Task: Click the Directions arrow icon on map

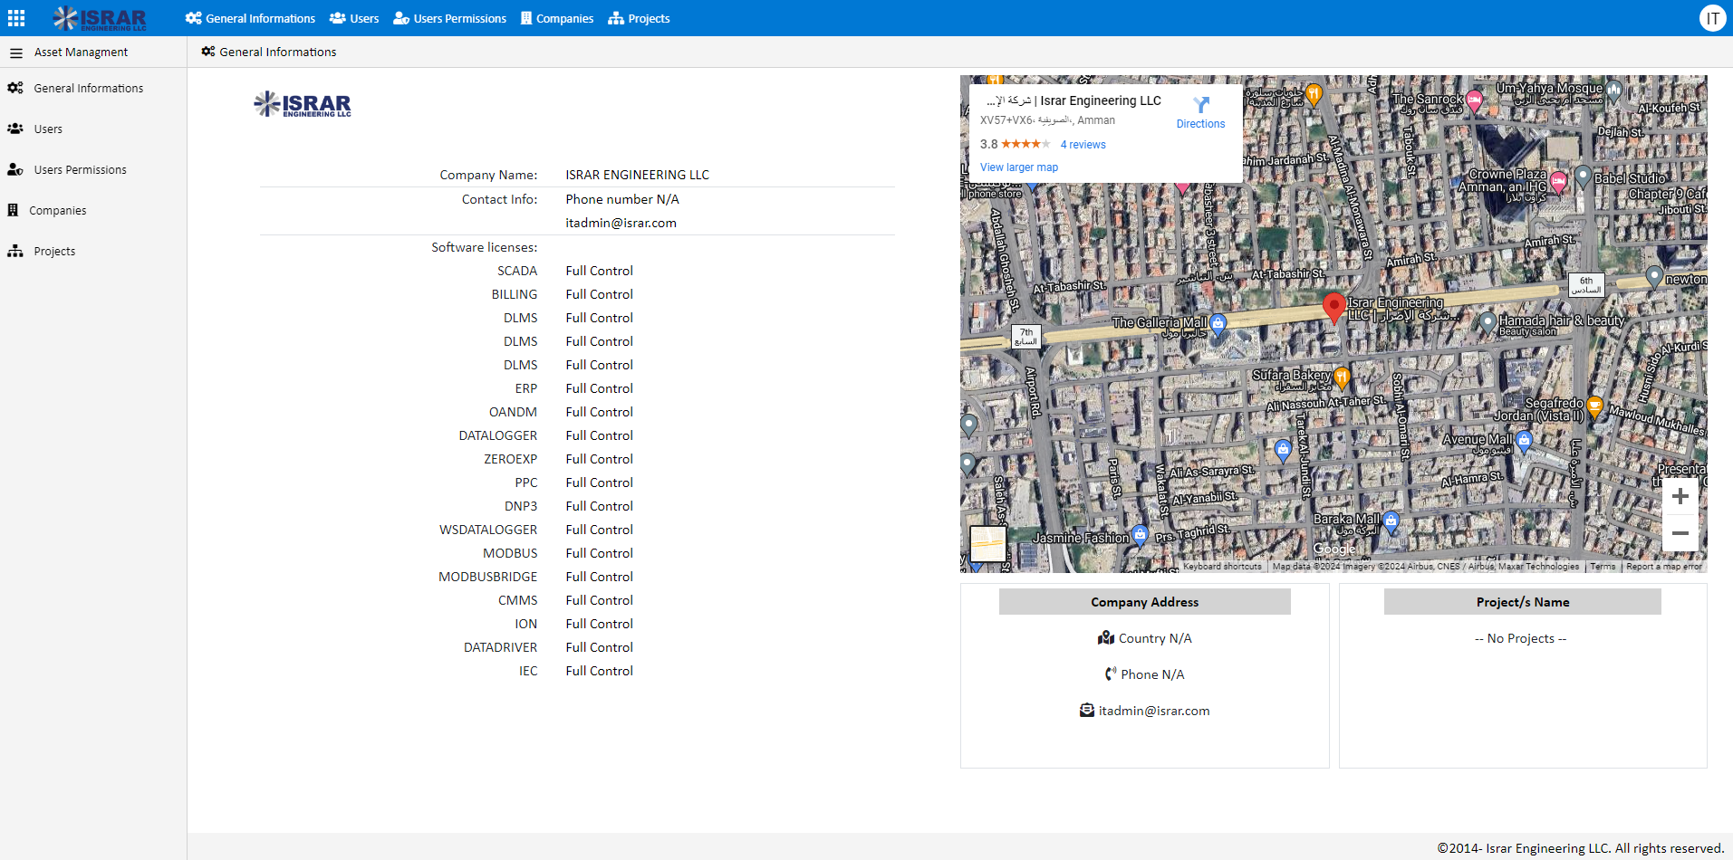Action: [1200, 106]
